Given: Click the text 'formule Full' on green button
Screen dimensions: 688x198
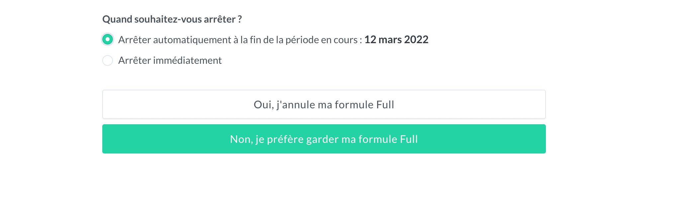Looking at the screenshot, I should [x=387, y=139].
